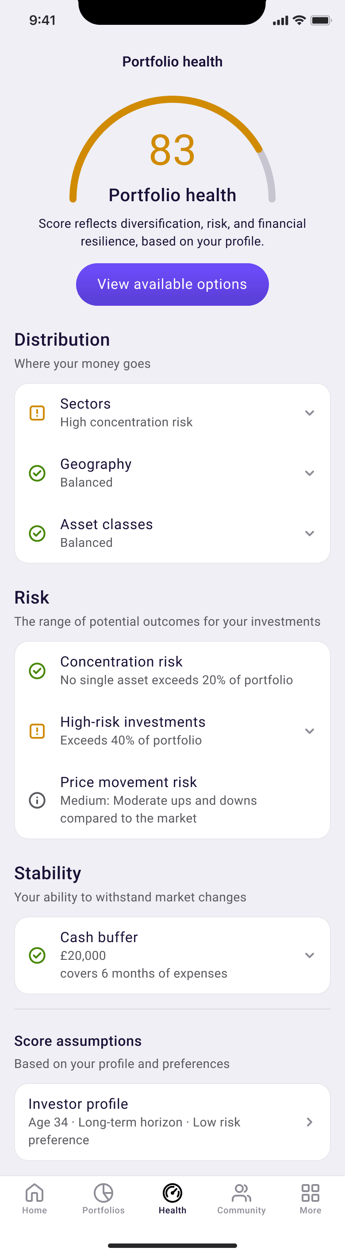The height and width of the screenshot is (1255, 345).
Task: Expand the High-risk investments chevron
Action: 310,731
